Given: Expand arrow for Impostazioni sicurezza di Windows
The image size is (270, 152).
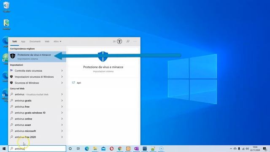Looking at the screenshot, I should click(62, 77).
